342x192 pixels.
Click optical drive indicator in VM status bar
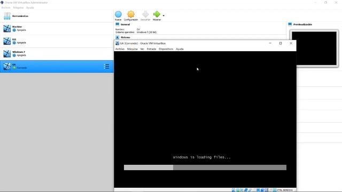point(237,190)
